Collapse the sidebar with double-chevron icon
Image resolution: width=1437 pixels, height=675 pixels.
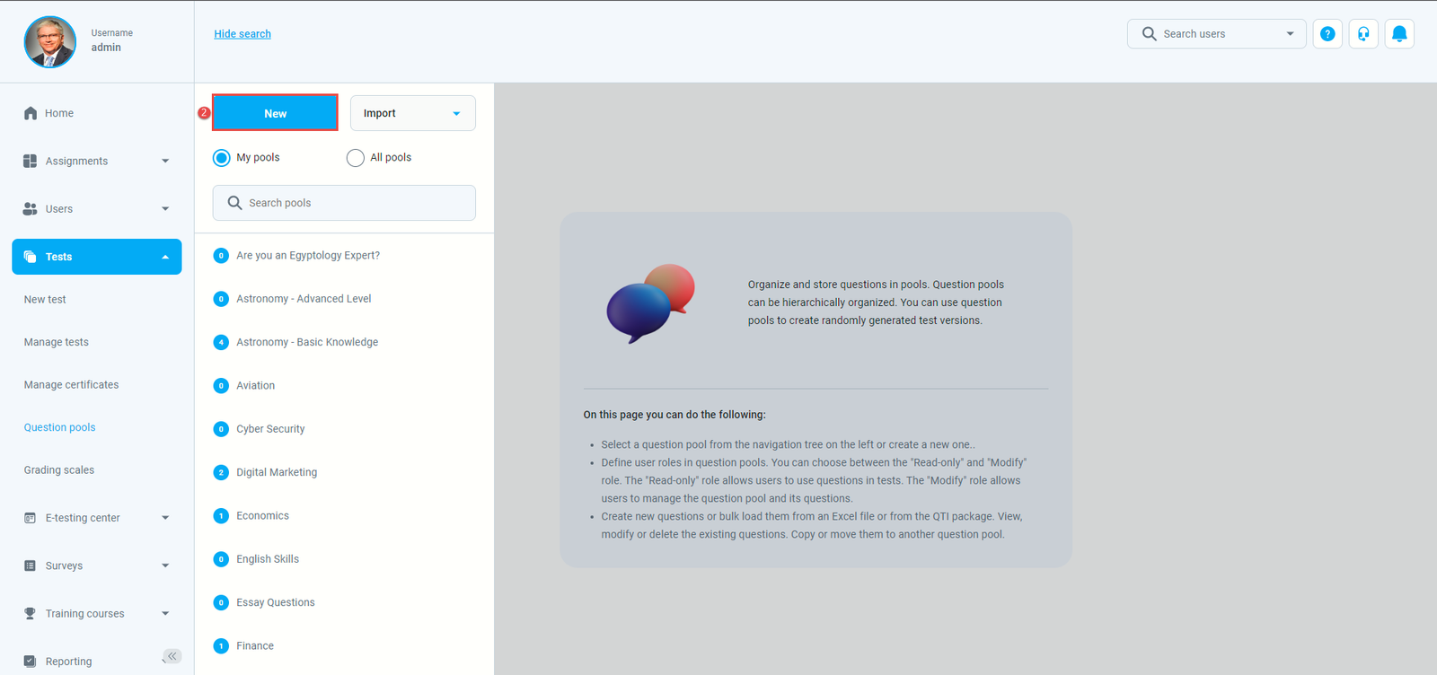172,656
